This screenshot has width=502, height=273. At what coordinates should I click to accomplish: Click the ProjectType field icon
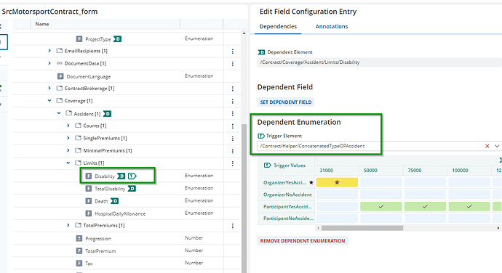[x=79, y=39]
